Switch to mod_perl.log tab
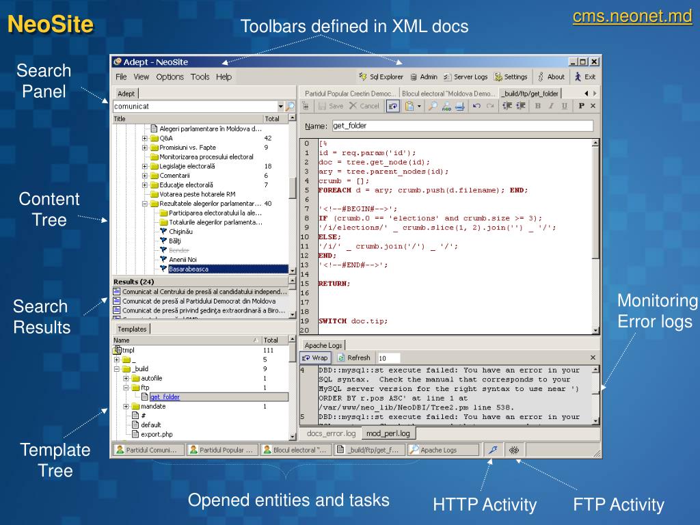 click(388, 433)
